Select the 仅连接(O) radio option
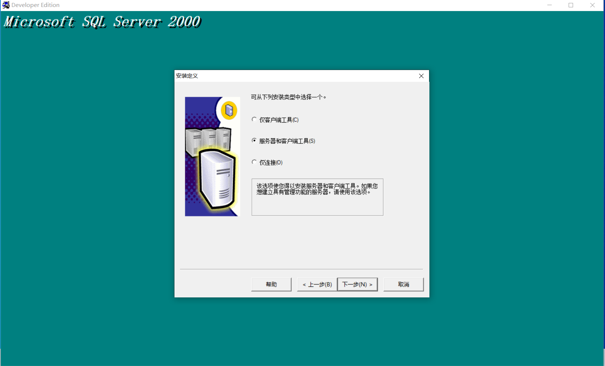The height and width of the screenshot is (366, 605). (x=267, y=162)
